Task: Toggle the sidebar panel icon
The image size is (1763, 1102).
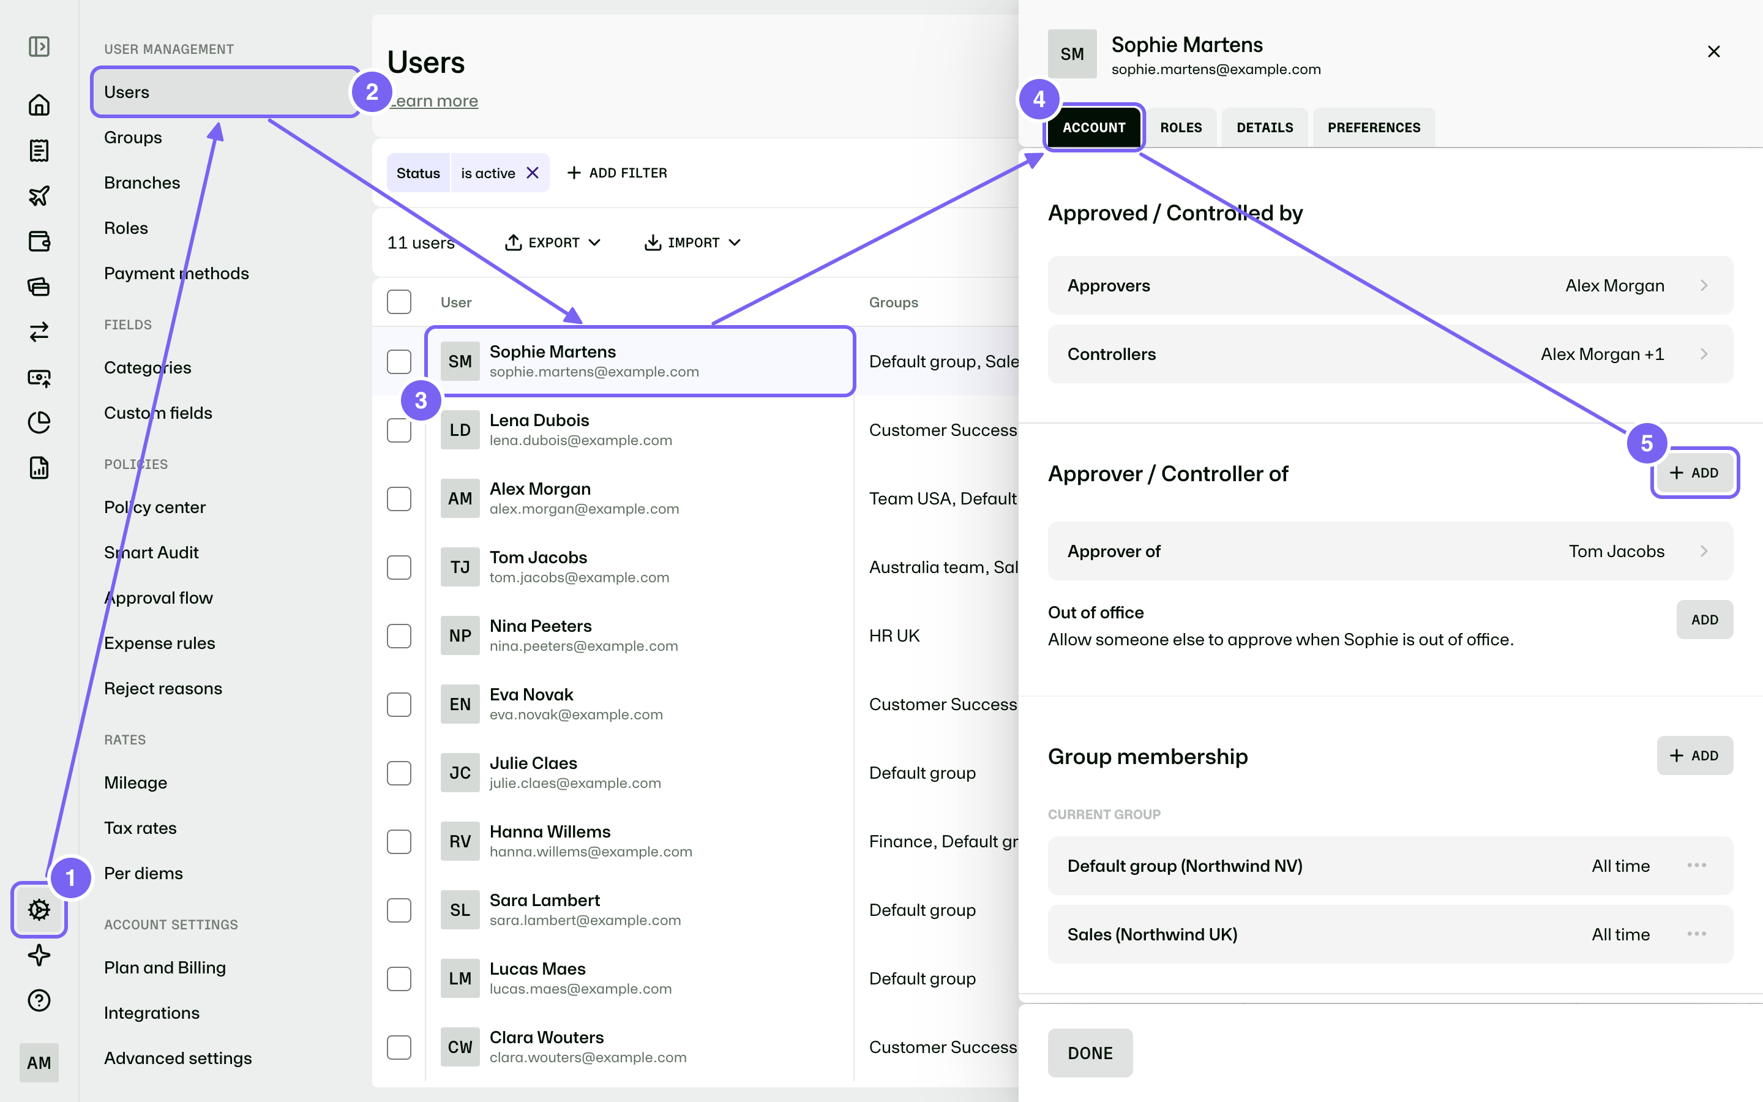Action: click(x=39, y=47)
